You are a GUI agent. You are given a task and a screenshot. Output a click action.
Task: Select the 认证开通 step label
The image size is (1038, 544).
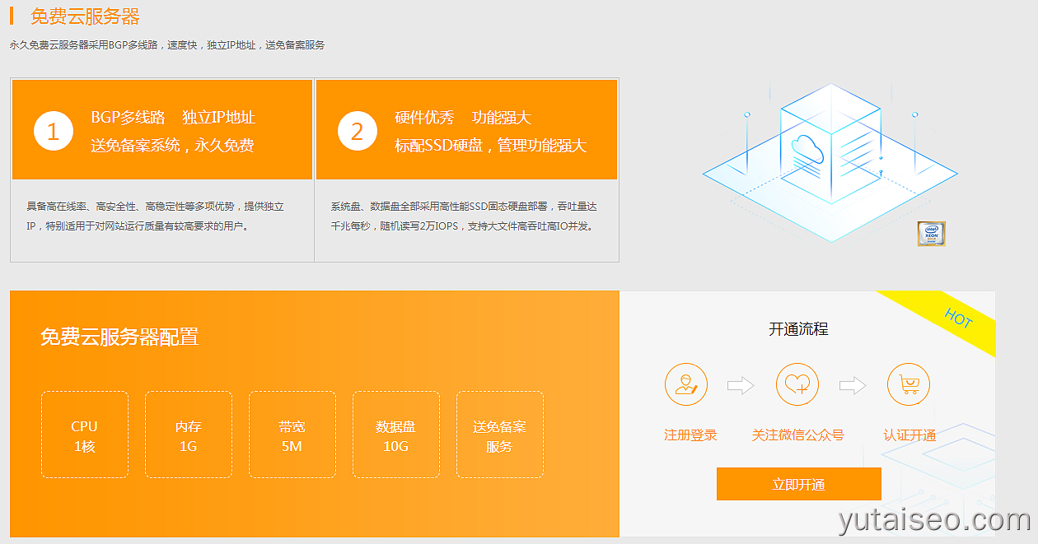(909, 435)
